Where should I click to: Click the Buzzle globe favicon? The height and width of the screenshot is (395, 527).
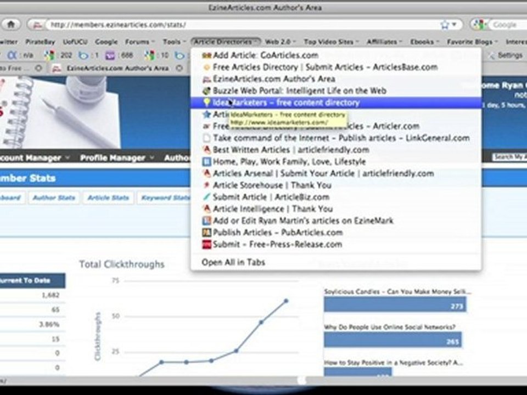207,91
